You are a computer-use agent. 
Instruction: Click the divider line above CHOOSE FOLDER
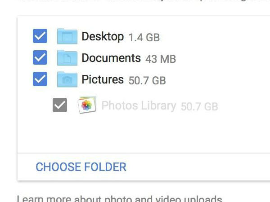pos(135,153)
